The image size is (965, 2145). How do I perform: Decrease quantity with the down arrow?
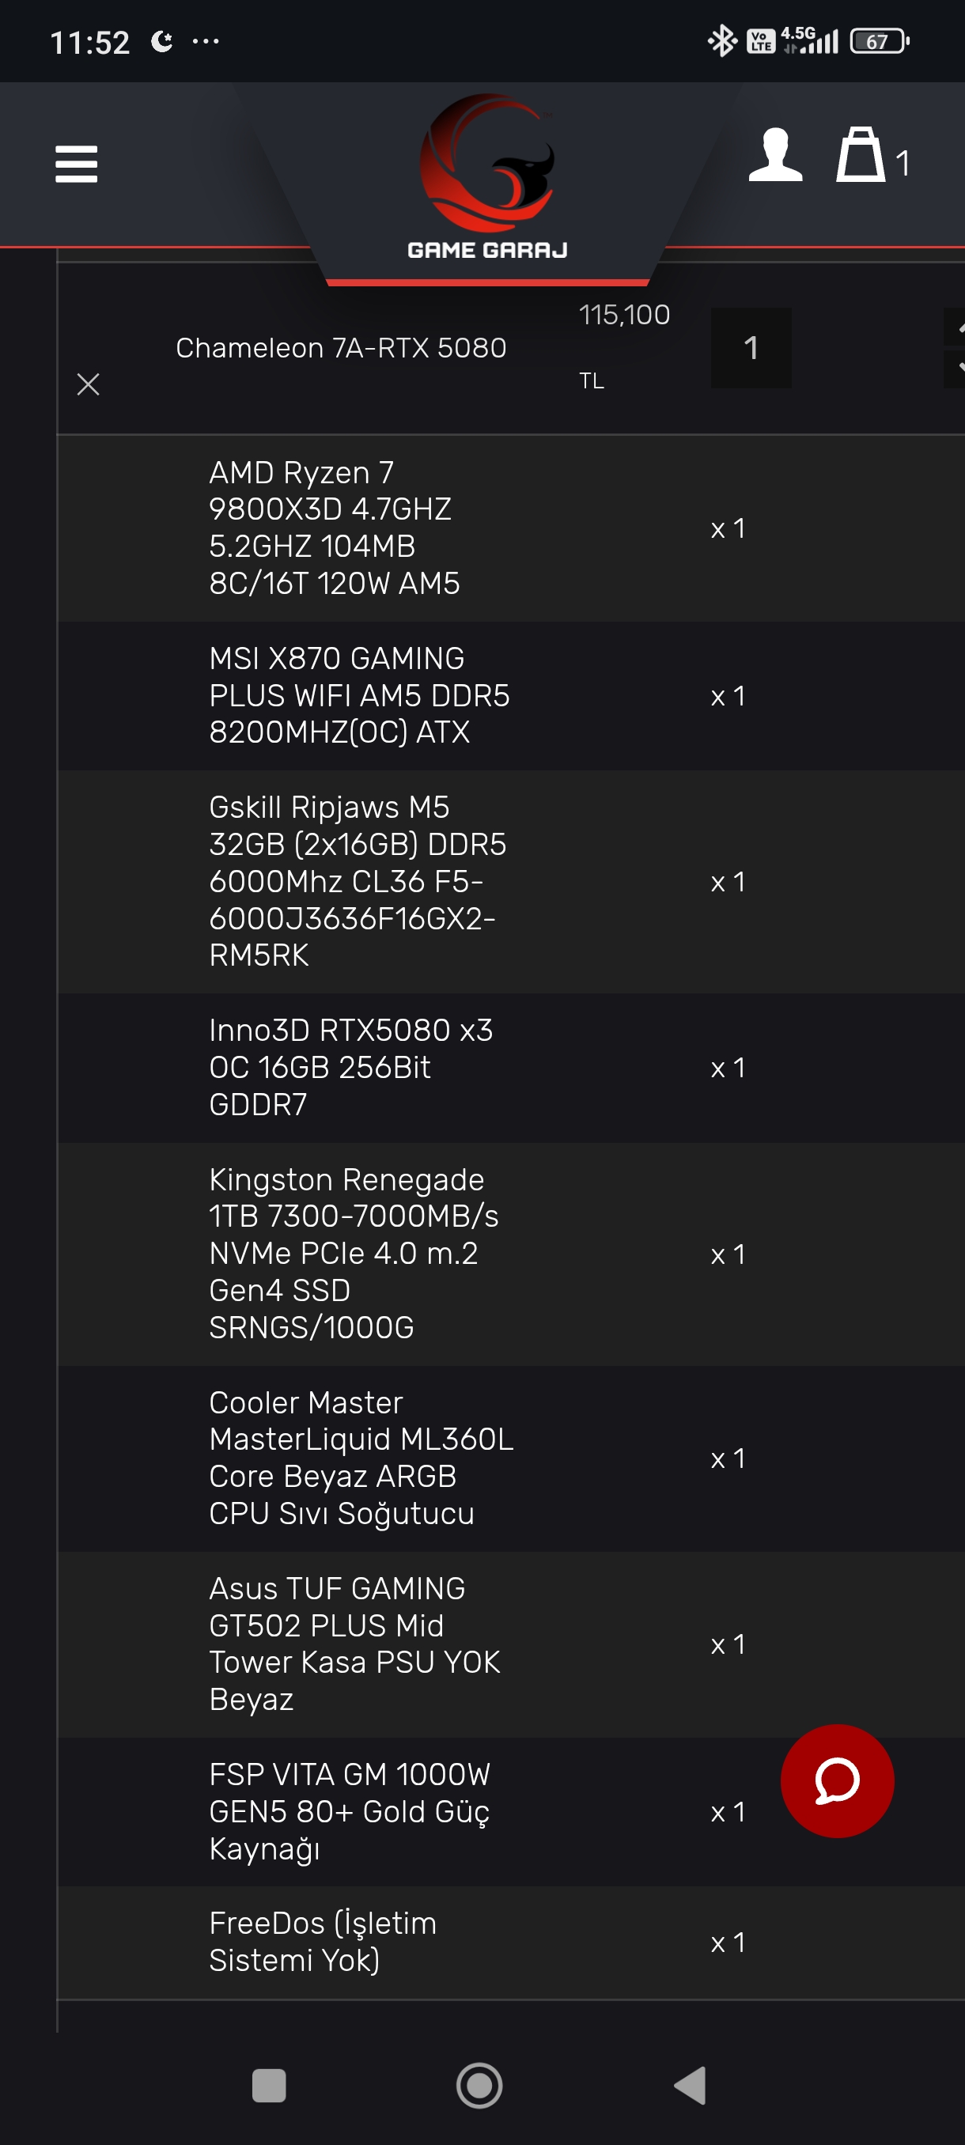pos(956,367)
